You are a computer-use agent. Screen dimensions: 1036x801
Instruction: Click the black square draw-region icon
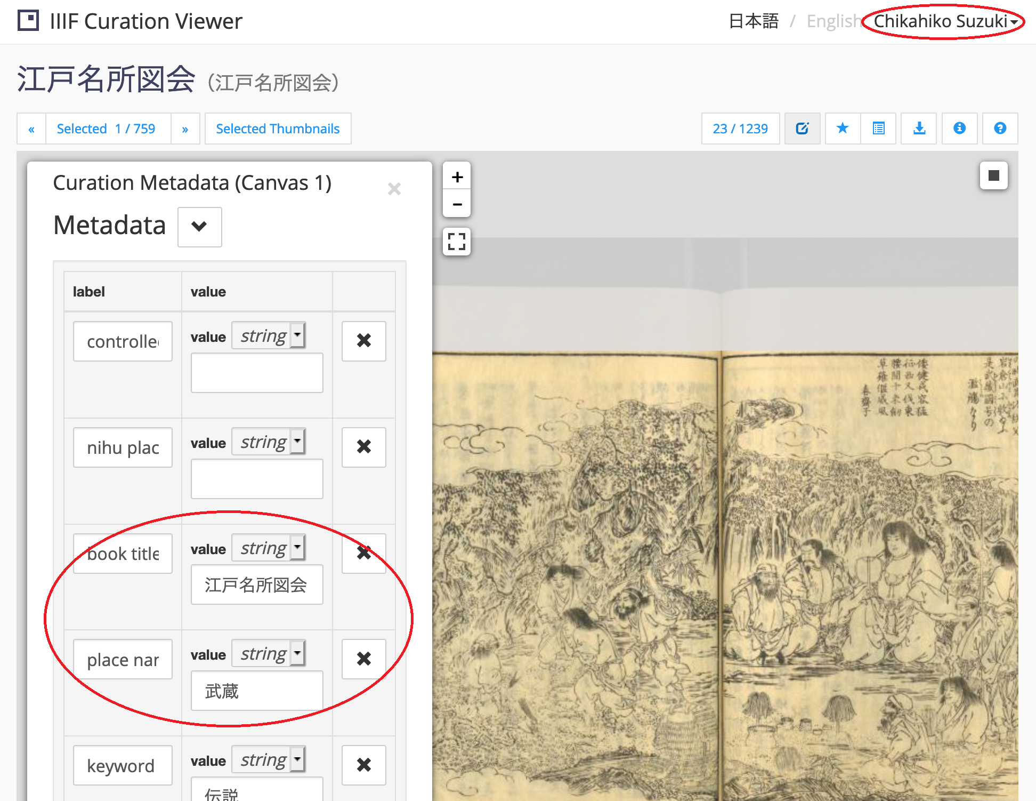click(993, 175)
